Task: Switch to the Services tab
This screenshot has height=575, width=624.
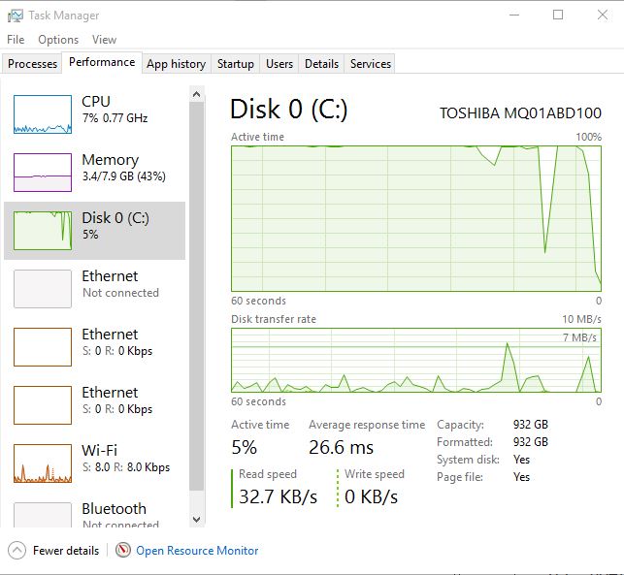Action: [x=371, y=64]
